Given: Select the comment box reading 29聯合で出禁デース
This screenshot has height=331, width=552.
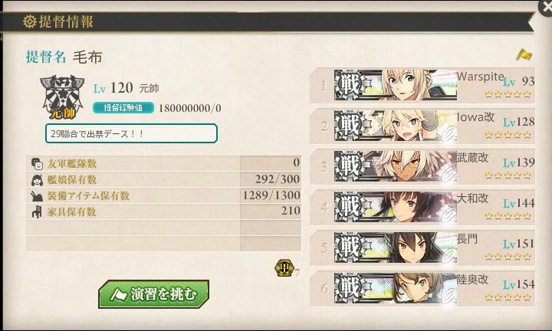Looking at the screenshot, I should pos(131,133).
